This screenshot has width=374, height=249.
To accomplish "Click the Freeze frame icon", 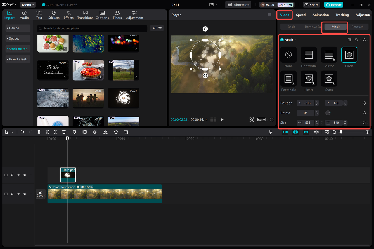I will click(85, 132).
